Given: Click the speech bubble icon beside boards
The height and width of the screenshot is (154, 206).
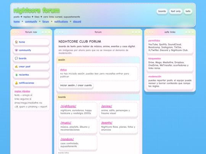Looking at the screenshot, I should coord(16,58).
